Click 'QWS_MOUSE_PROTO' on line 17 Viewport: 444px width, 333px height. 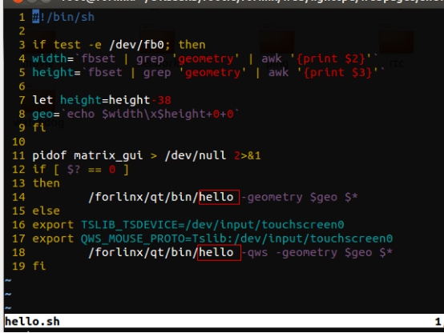point(133,239)
